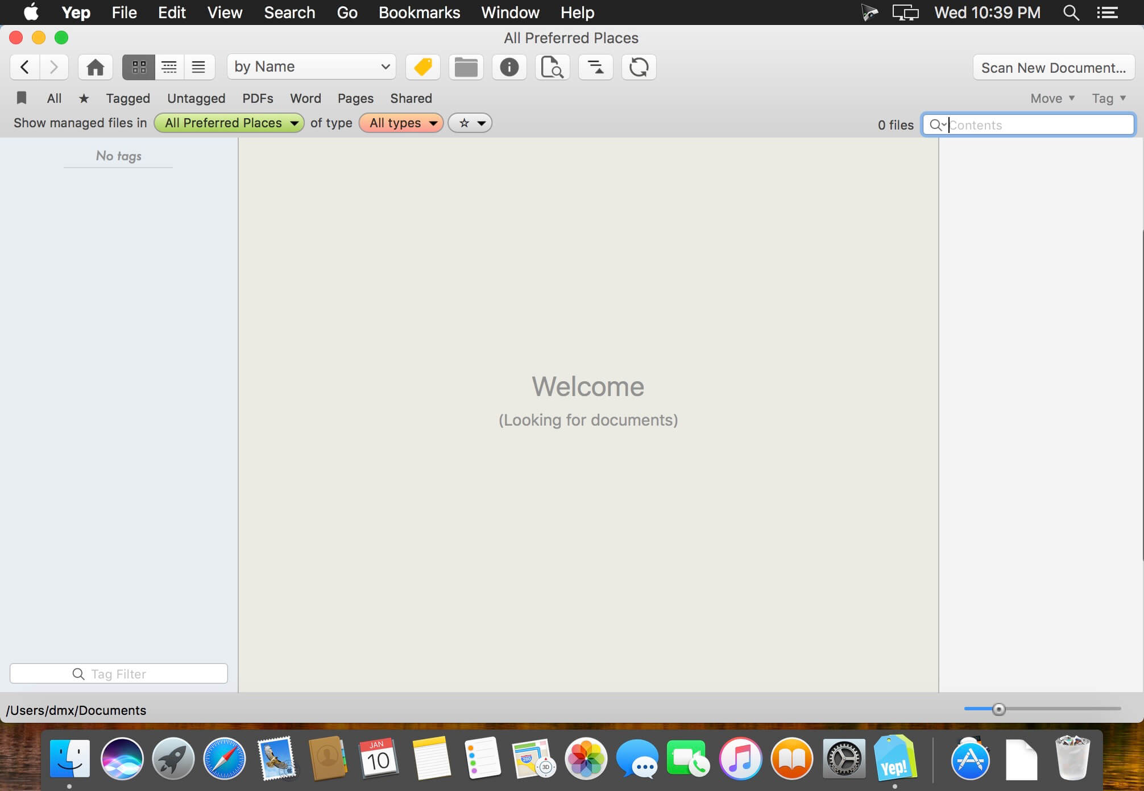Image resolution: width=1144 pixels, height=791 pixels.
Task: Switch to detailed list view
Action: coord(169,67)
